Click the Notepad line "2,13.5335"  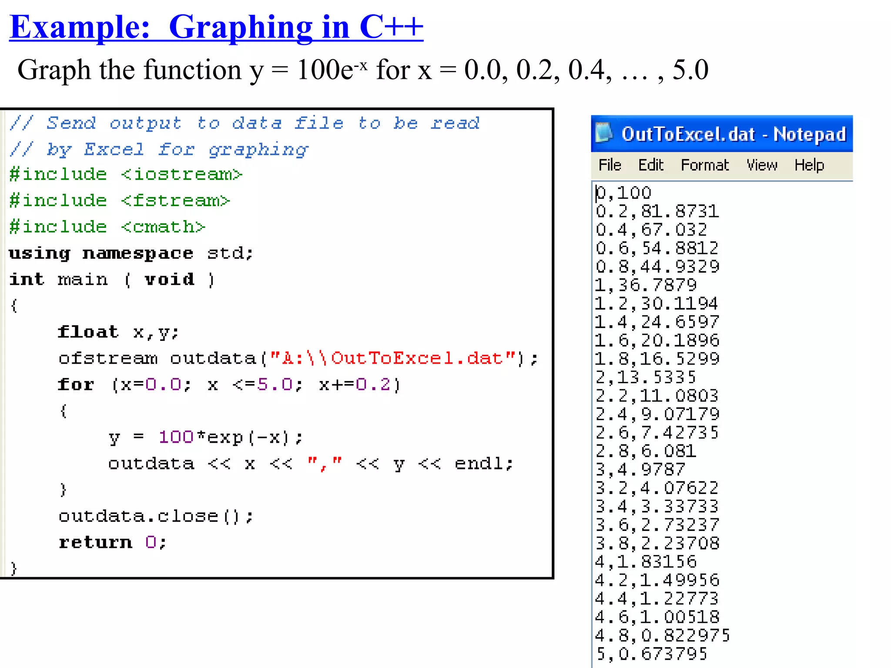click(646, 377)
